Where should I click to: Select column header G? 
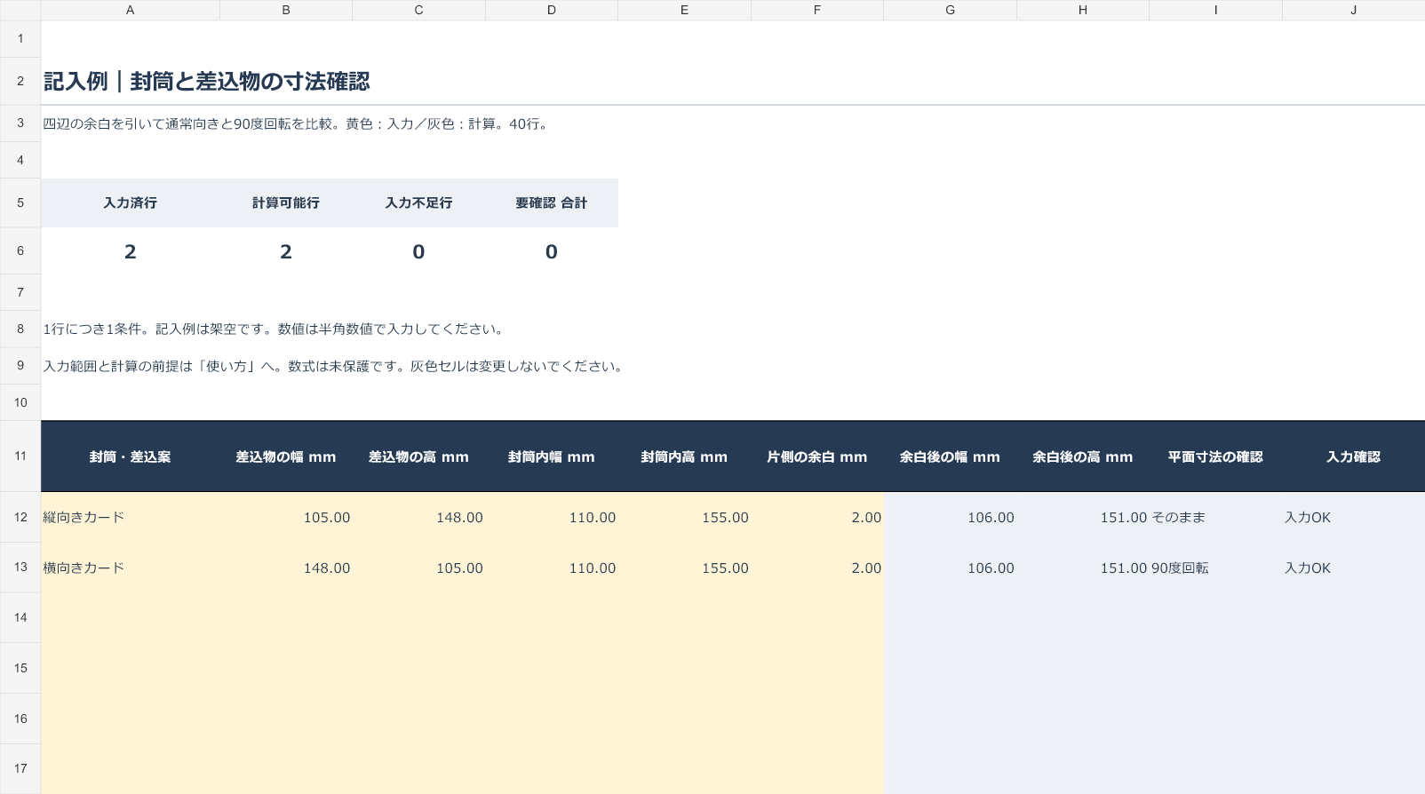950,10
